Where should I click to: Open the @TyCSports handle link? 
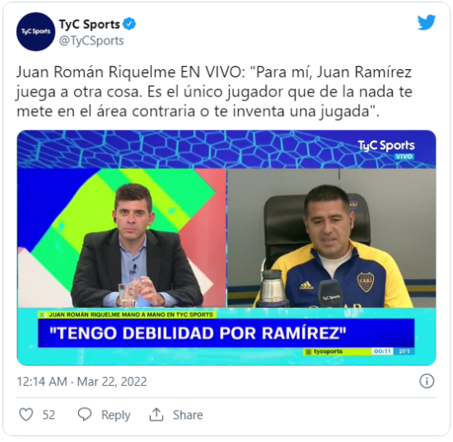[x=91, y=40]
